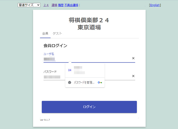
Task: Click the 将棋倶楽部２４ 東京道場 heading
Action: pos(89,24)
